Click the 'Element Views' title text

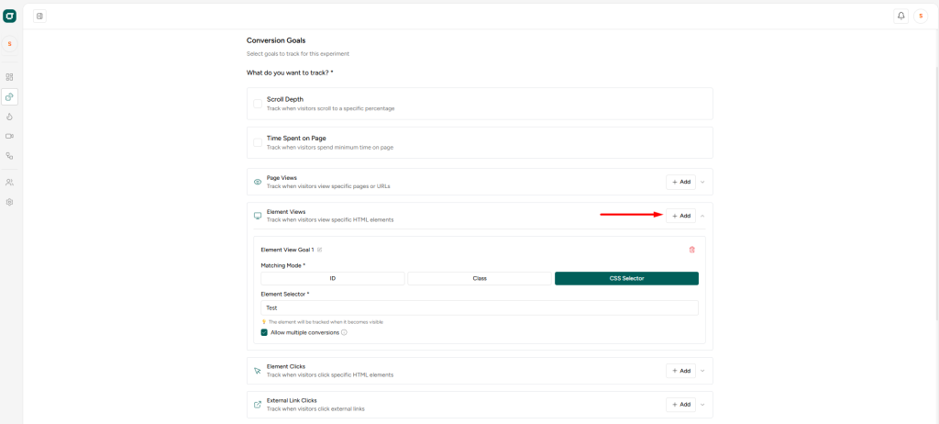point(286,212)
